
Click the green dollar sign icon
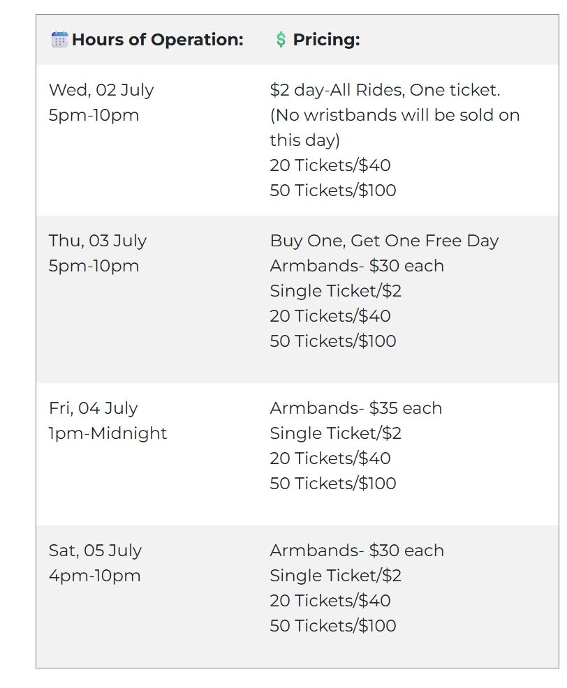pyautogui.click(x=281, y=40)
